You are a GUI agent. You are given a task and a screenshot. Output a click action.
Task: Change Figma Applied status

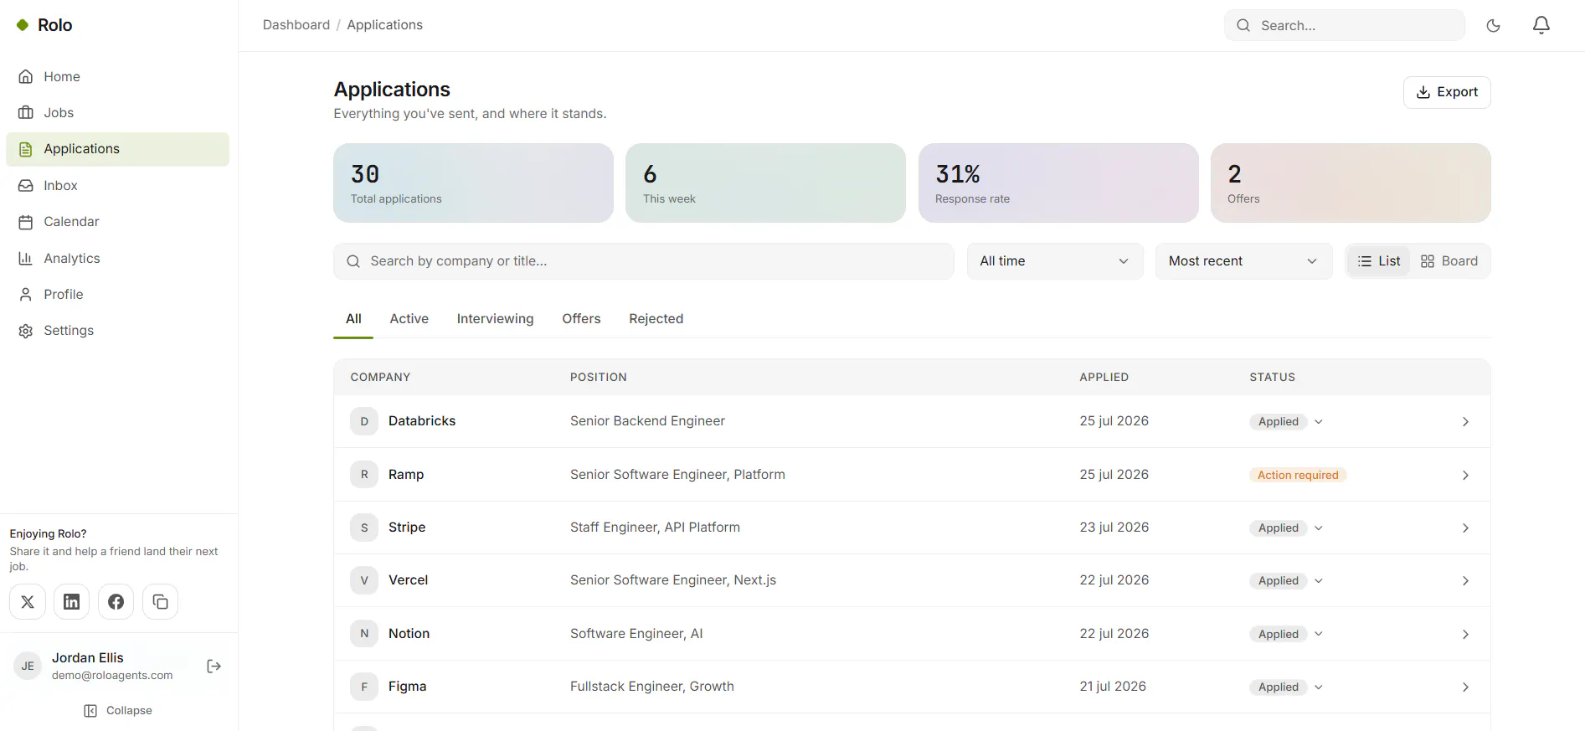coord(1287,687)
